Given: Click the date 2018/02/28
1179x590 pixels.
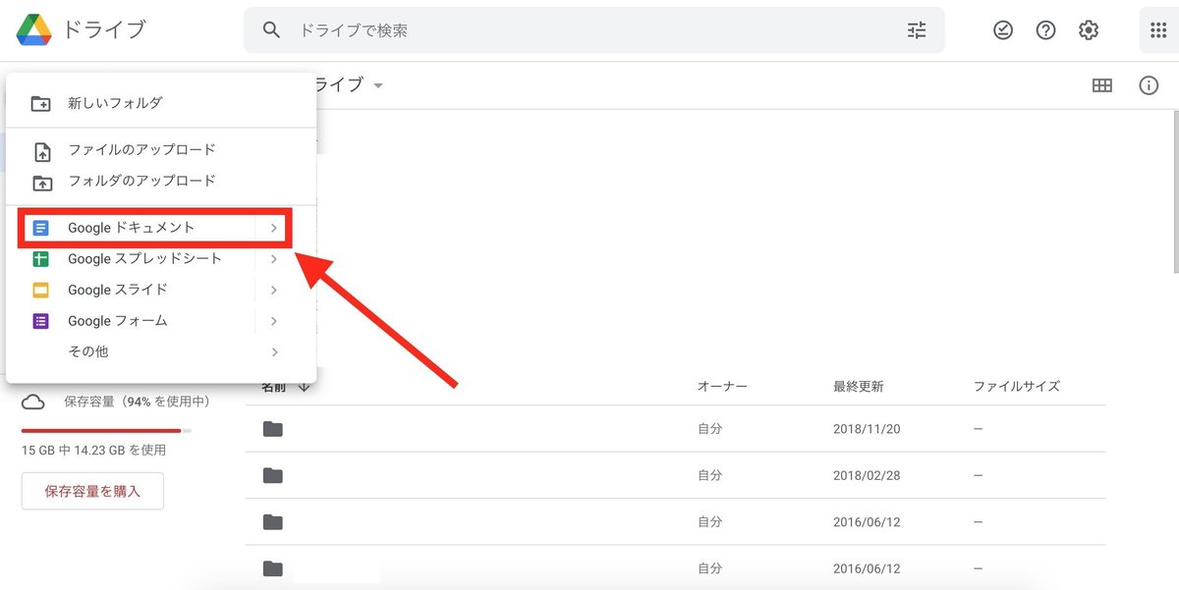Looking at the screenshot, I should coord(866,475).
